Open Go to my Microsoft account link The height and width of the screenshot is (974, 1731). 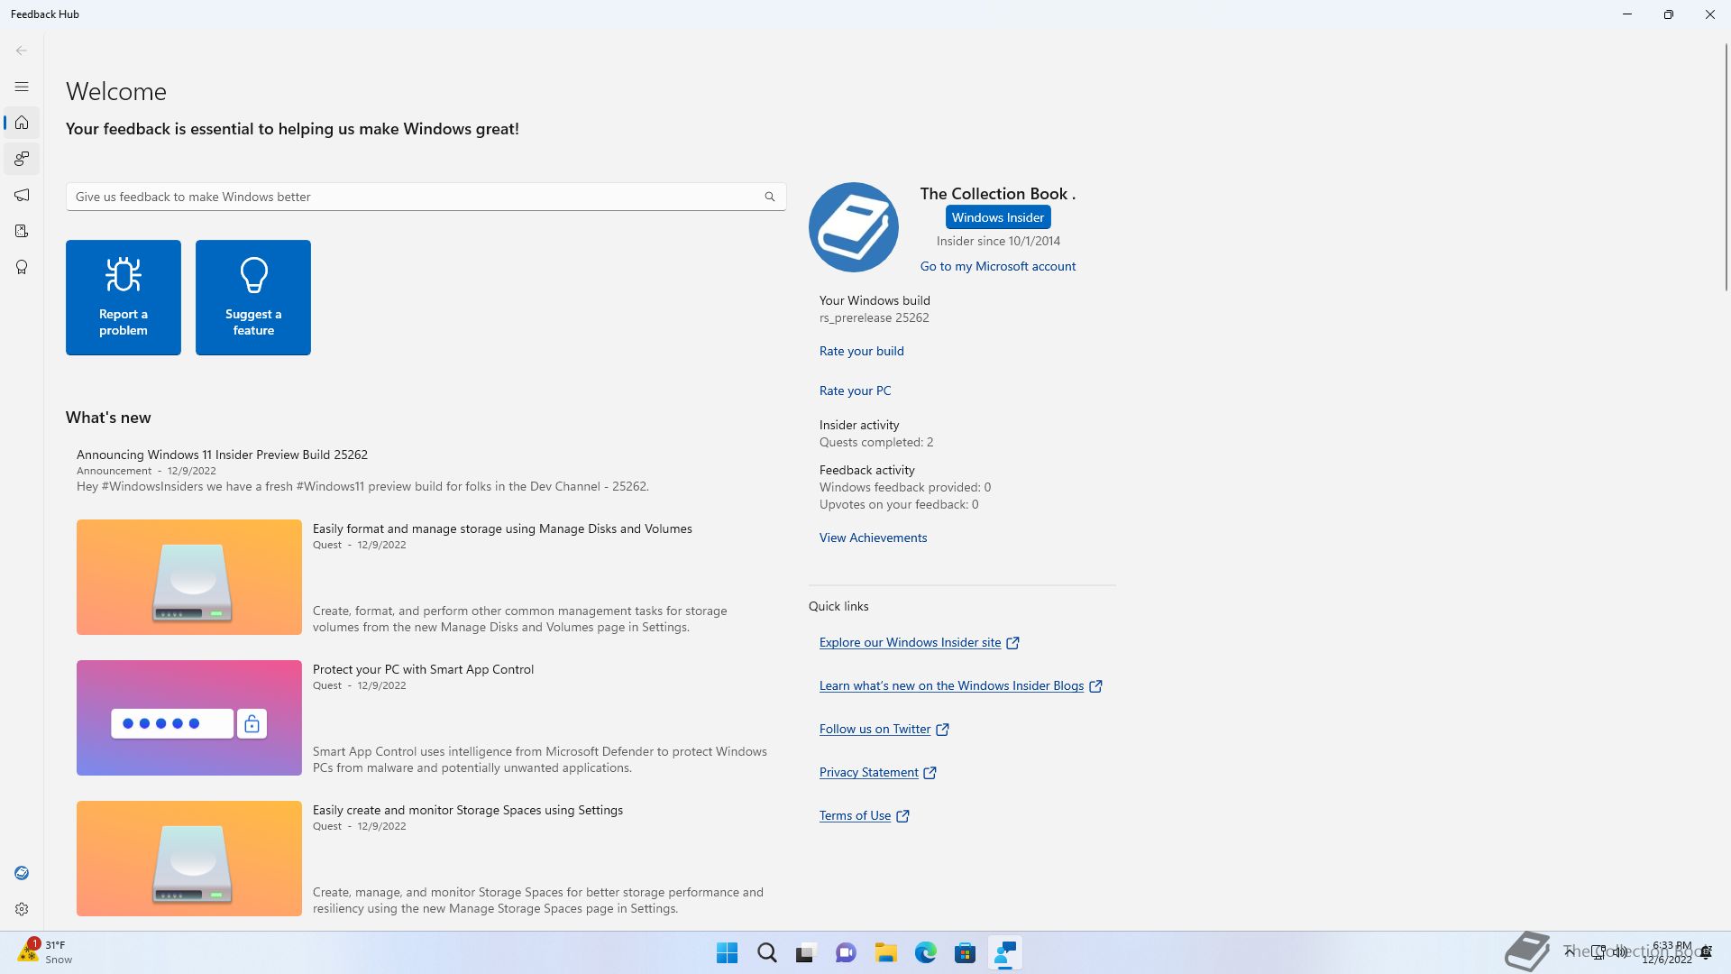pos(997,266)
